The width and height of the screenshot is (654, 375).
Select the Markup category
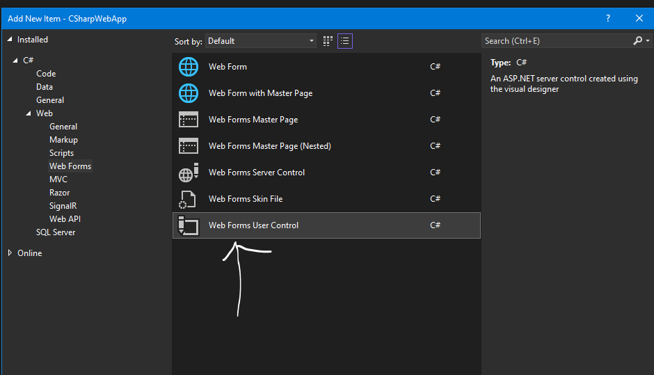click(63, 140)
